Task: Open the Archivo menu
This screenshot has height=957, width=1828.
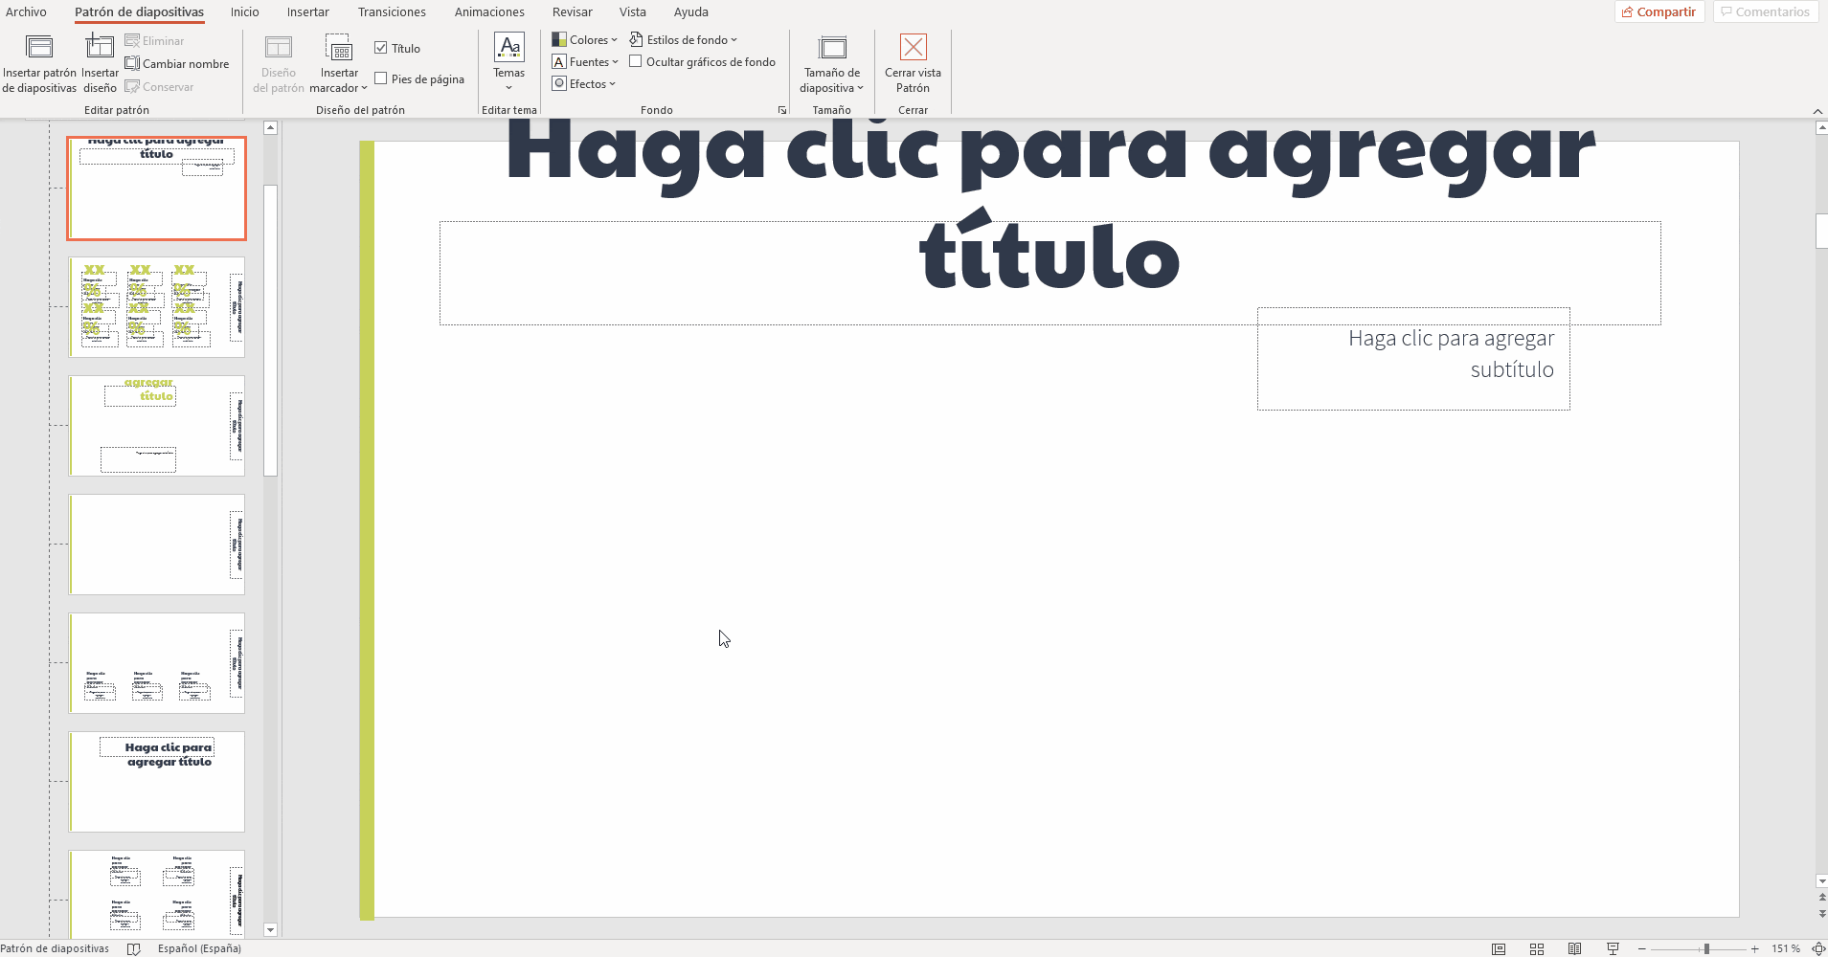Action: 25,11
